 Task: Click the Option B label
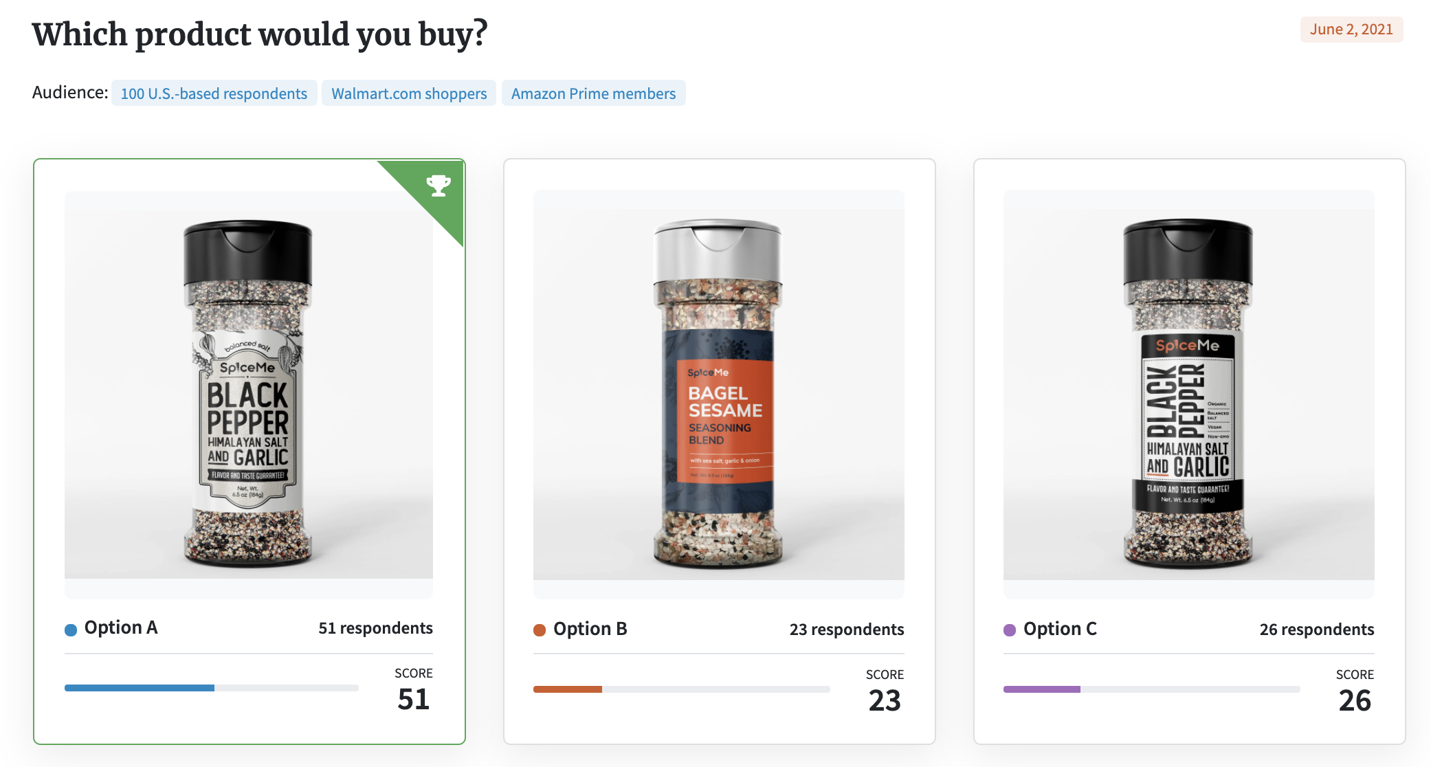[x=590, y=630]
